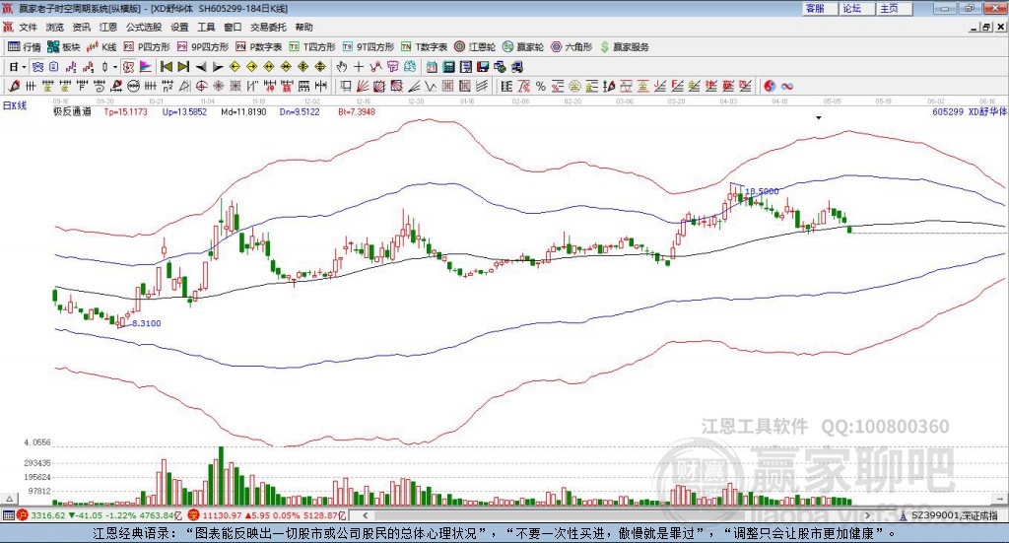Open the 帮助 menu
This screenshot has height=543, width=1009.
[x=303, y=27]
